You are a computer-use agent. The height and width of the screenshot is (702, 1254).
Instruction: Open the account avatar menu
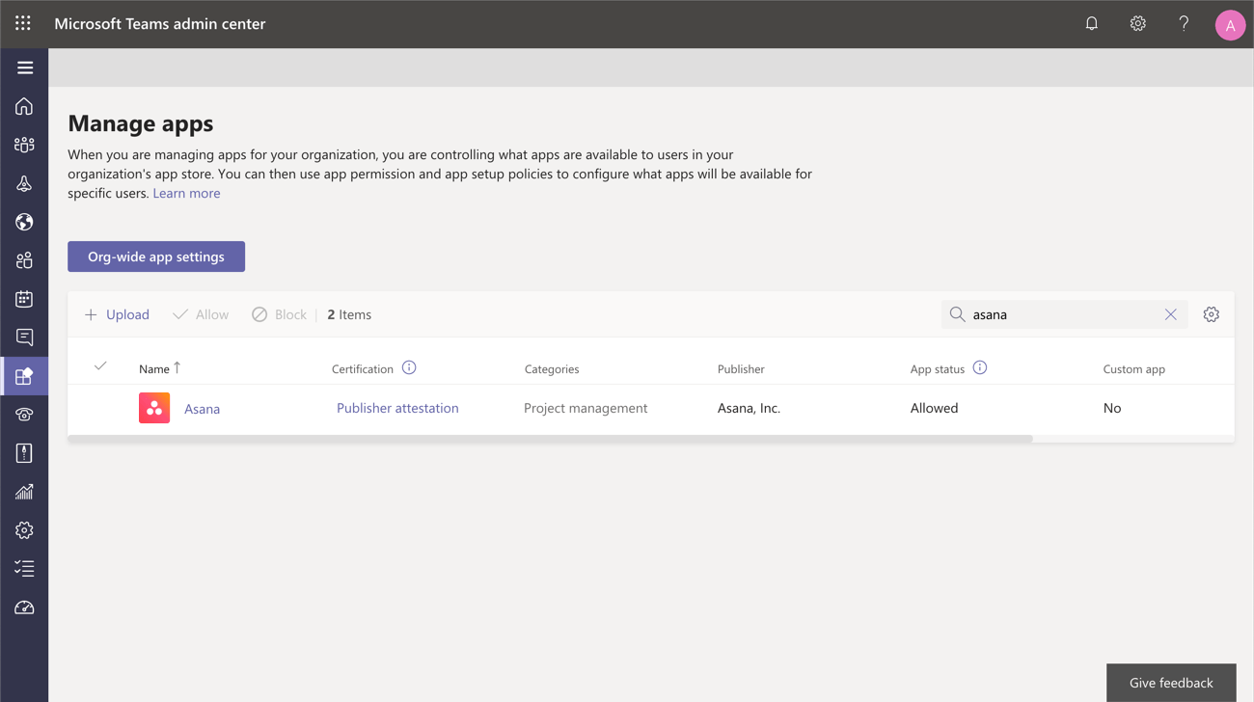coord(1230,25)
